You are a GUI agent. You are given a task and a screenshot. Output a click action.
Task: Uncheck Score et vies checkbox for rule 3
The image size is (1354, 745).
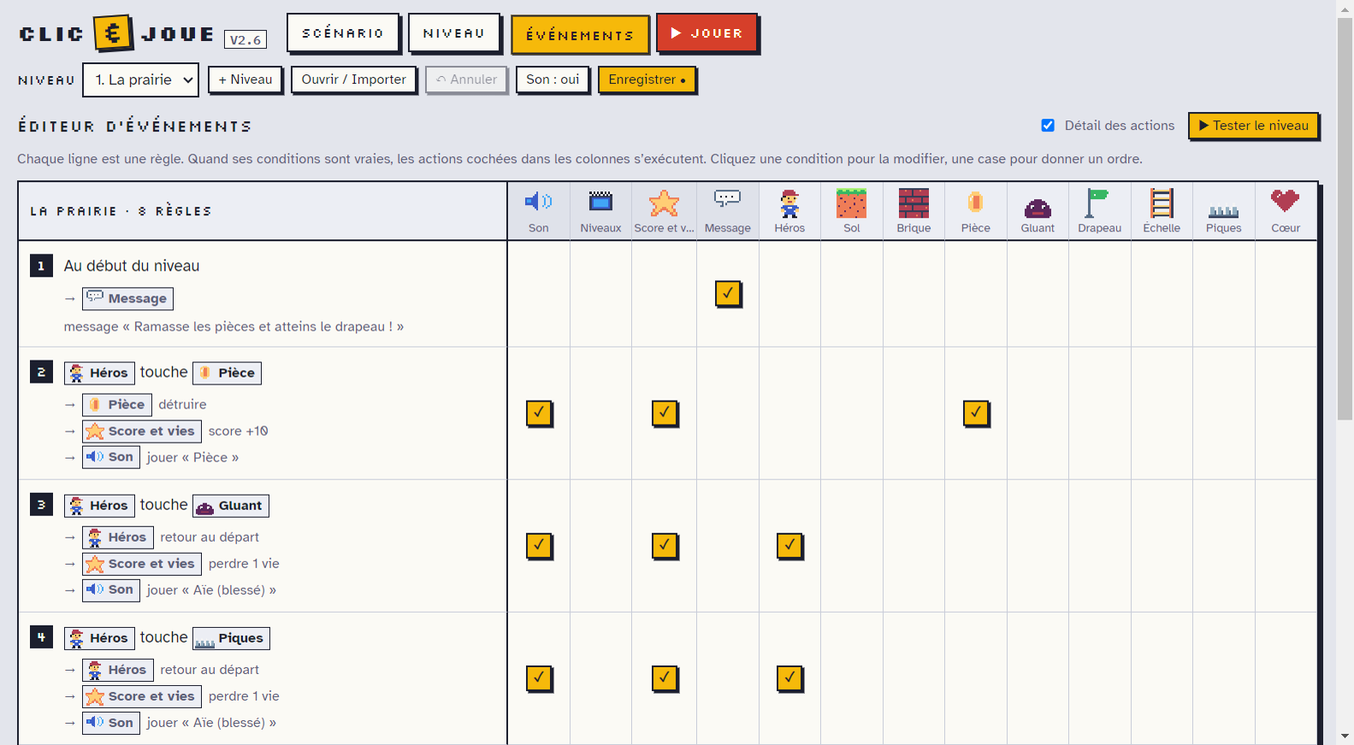pos(665,545)
